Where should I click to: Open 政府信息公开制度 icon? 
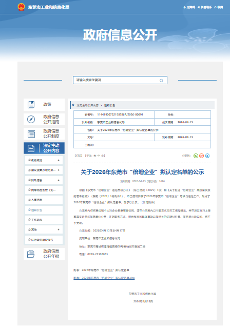(31, 133)
